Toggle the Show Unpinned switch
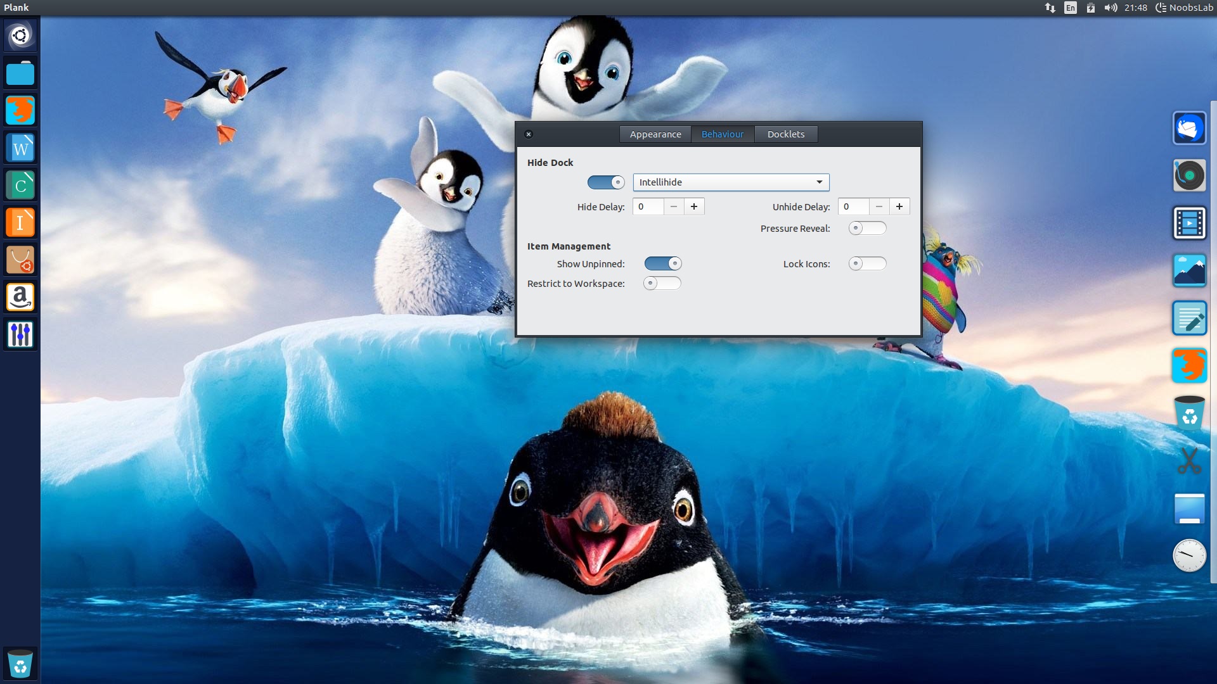 [663, 263]
